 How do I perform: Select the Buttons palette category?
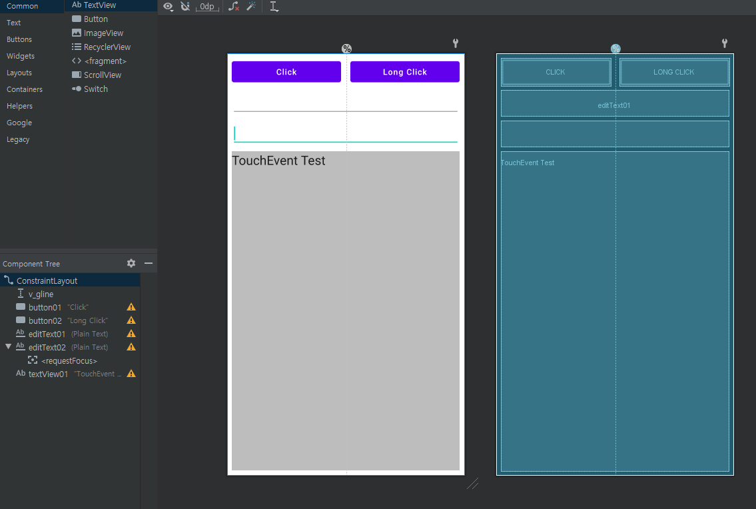32,39
